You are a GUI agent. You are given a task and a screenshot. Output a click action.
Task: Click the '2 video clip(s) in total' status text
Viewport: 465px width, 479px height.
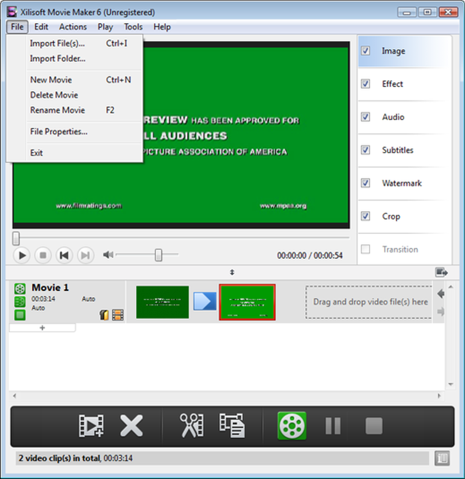[x=59, y=458]
